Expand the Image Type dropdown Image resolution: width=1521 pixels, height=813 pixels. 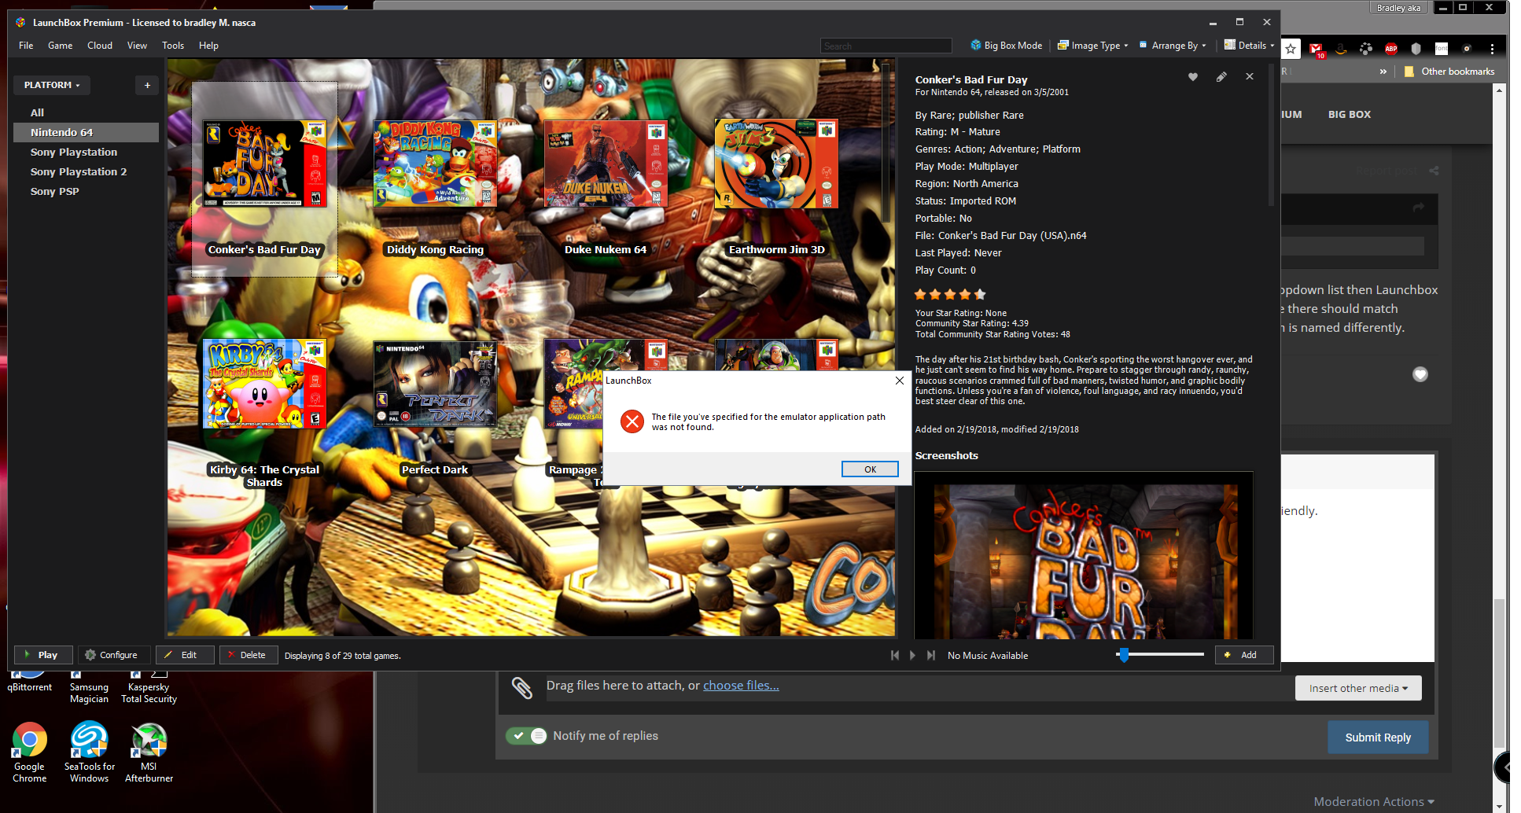[x=1092, y=46]
